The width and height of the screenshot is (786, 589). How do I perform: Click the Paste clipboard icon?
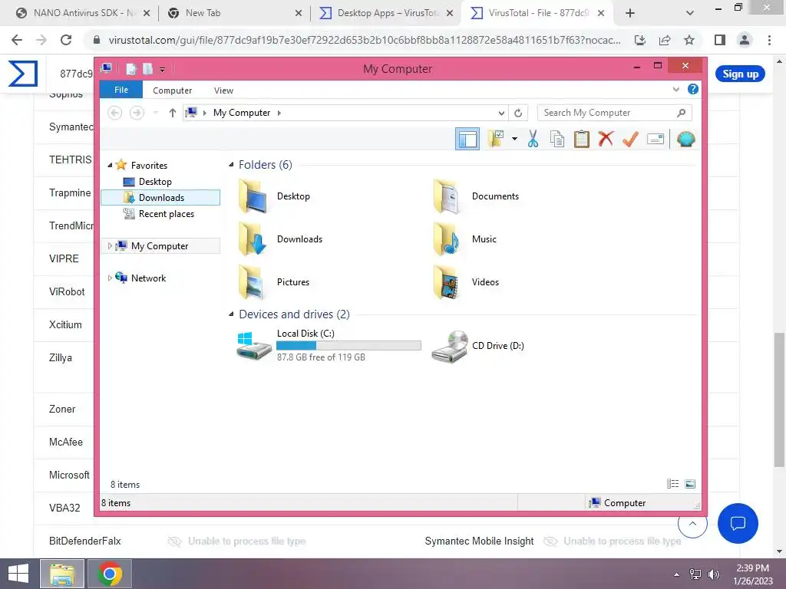click(x=582, y=139)
